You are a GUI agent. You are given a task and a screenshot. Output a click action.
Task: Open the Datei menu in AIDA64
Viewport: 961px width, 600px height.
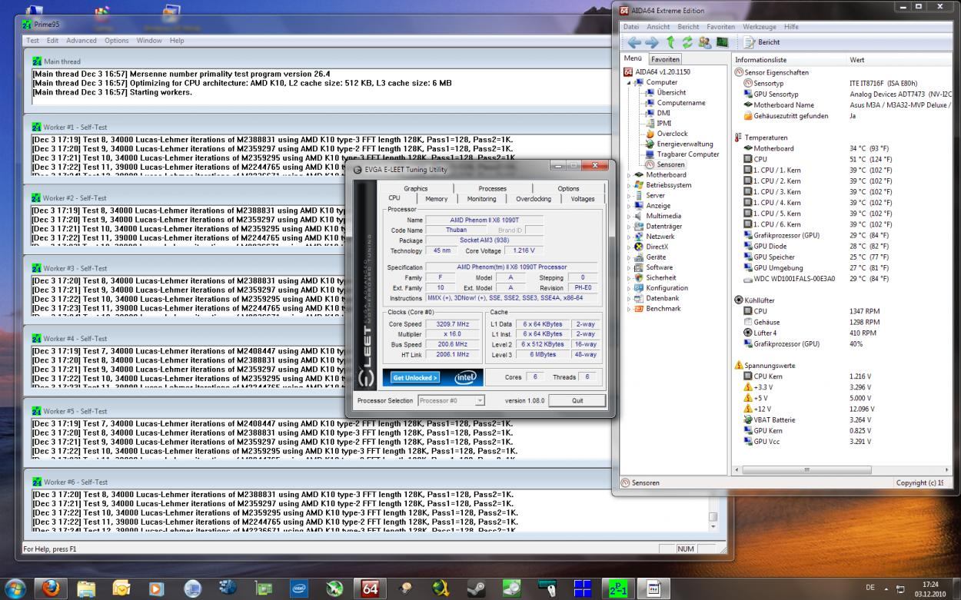pos(630,27)
